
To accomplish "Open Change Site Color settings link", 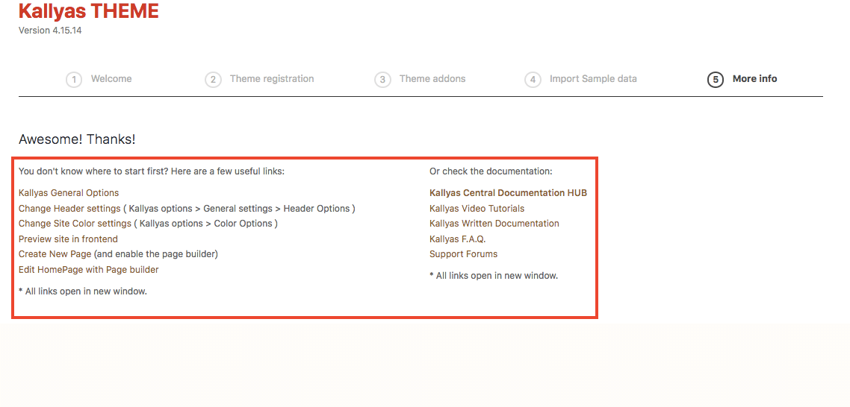I will [75, 224].
